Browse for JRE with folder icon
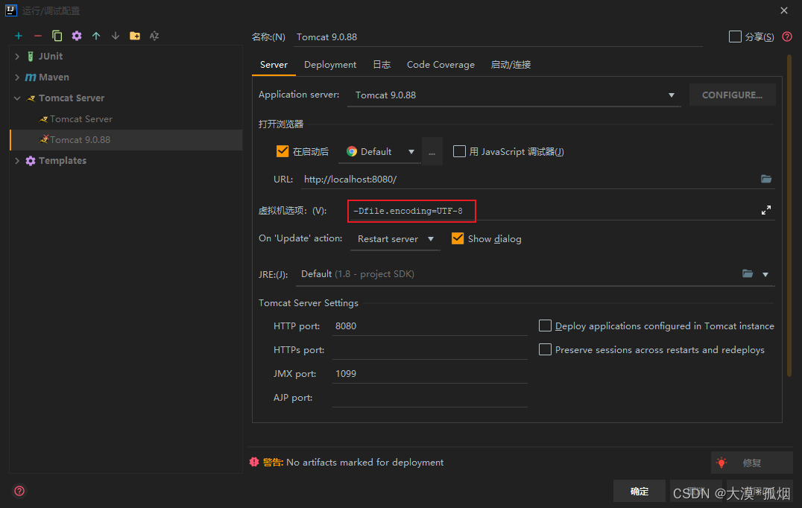This screenshot has height=508, width=802. tap(748, 274)
